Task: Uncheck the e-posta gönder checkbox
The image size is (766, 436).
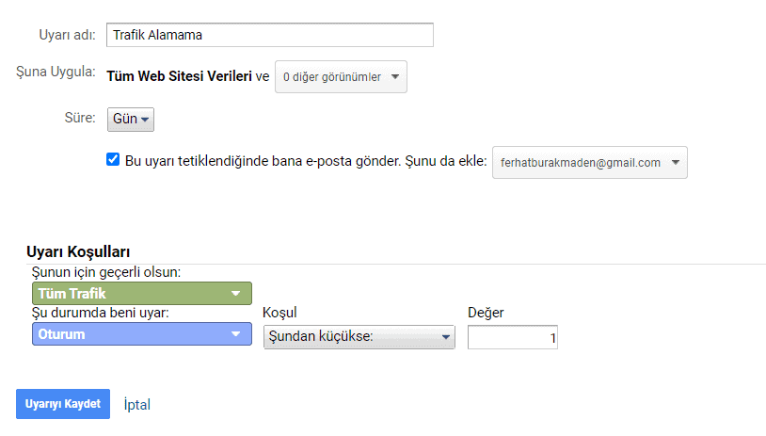Action: (113, 160)
